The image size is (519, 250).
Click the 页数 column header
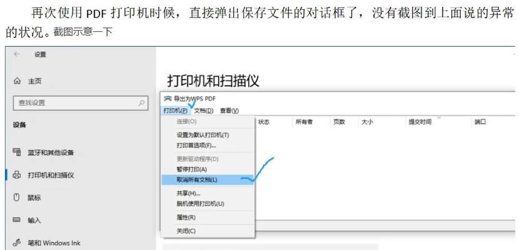coord(340,122)
